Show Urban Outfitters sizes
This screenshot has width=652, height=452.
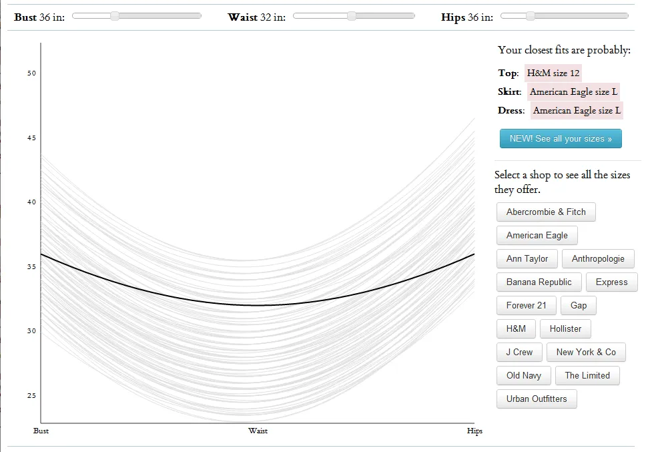[x=537, y=399]
